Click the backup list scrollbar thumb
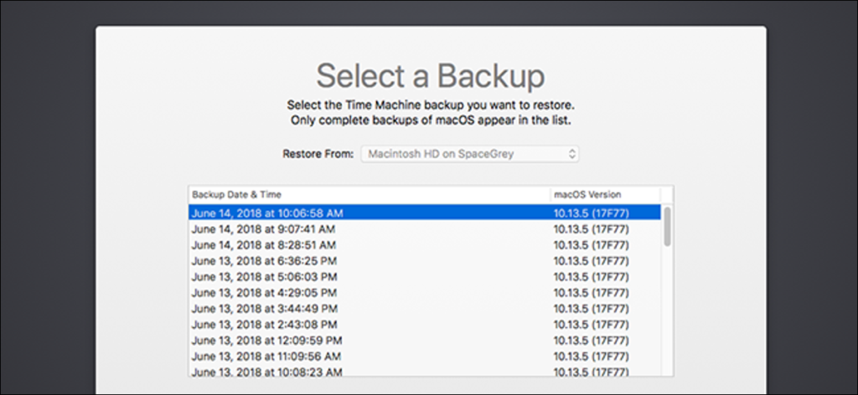 point(667,226)
